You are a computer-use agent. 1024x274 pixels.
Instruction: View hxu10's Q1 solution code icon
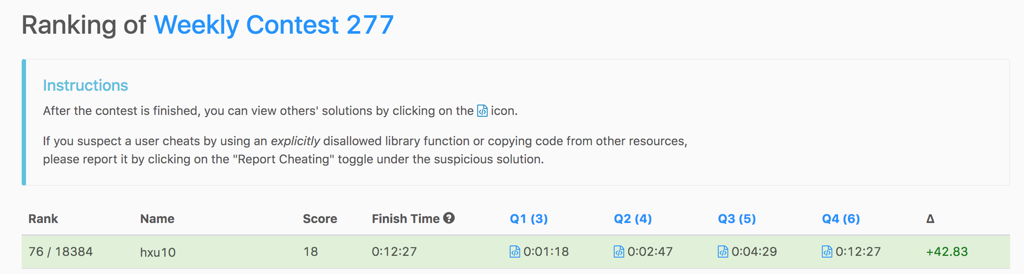(x=515, y=252)
